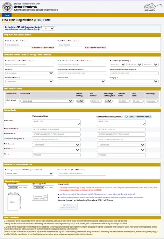Screen dimensions: 164x239
Task: Click the Correspondence Address Pincode field
Action: (x=121, y=155)
